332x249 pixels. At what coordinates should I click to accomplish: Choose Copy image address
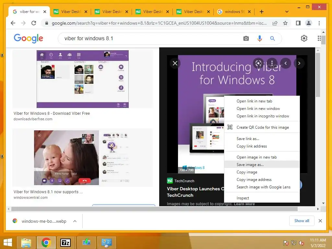(262, 180)
